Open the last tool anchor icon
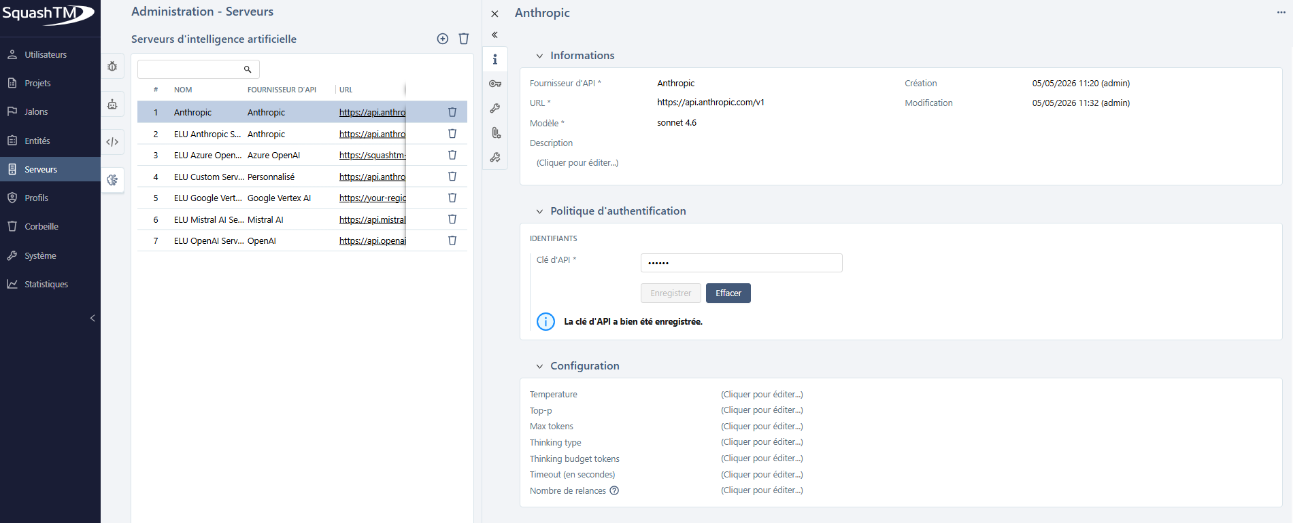Viewport: 1293px width, 523px height. tap(495, 158)
